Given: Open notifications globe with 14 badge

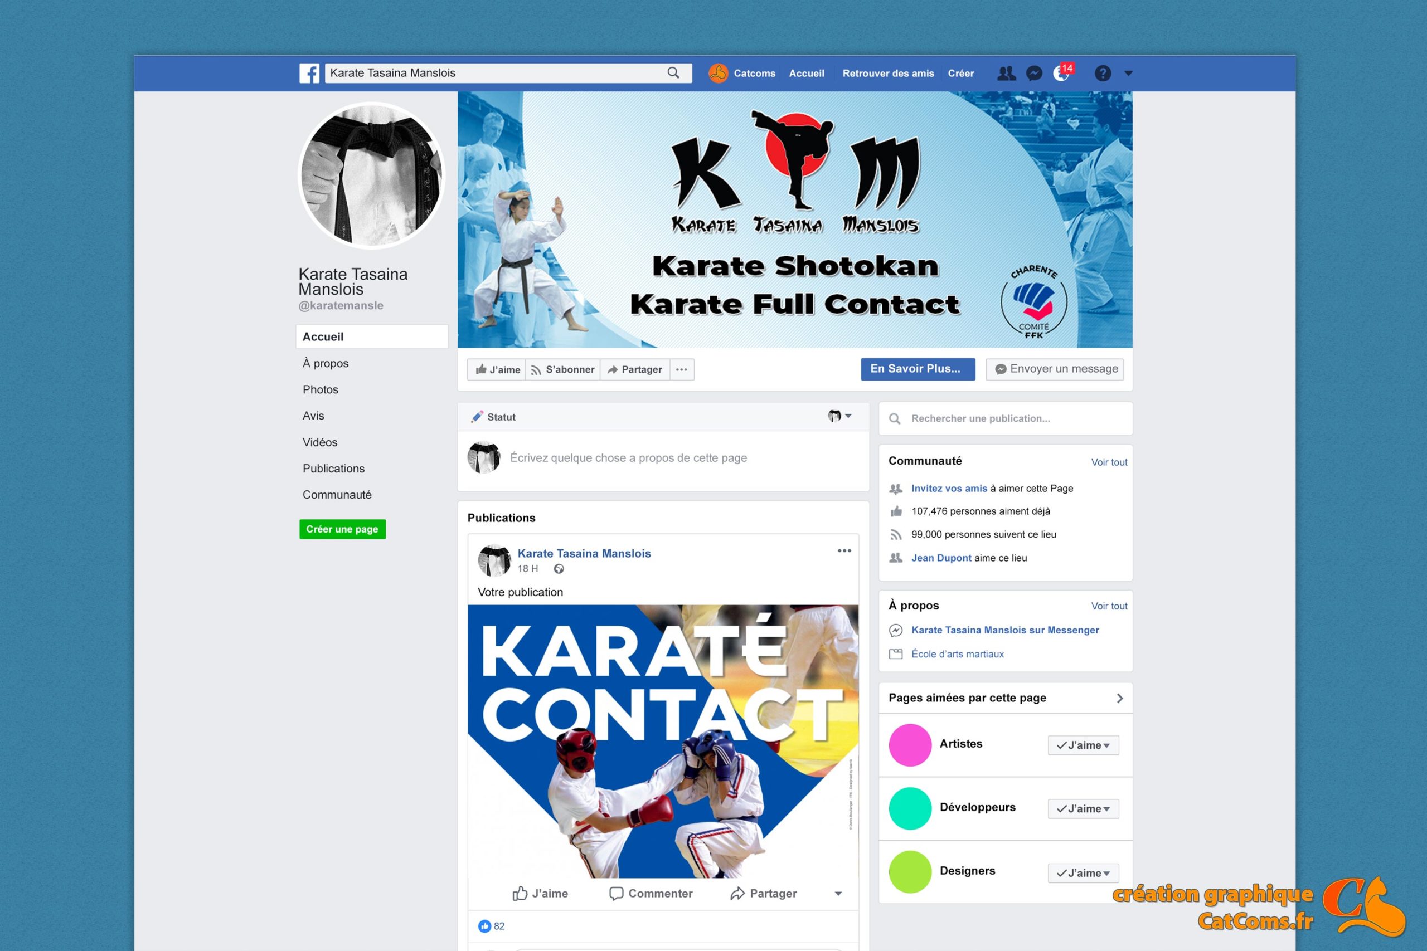Looking at the screenshot, I should (x=1062, y=72).
